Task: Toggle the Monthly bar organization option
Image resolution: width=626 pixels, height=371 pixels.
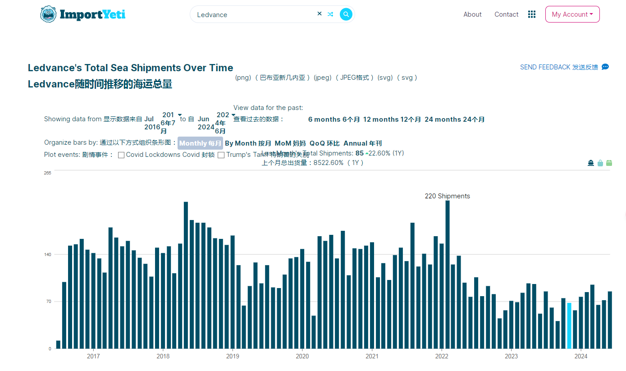Action: point(200,143)
